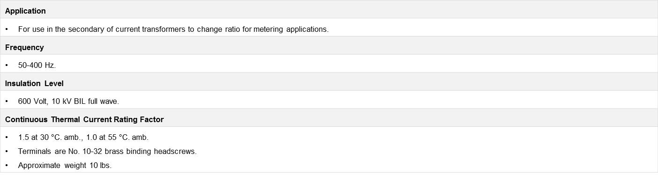Viewport: 658px width, 175px height.
Task: Click the 600 Volt, 10 kV BIL line
Action: [68, 102]
